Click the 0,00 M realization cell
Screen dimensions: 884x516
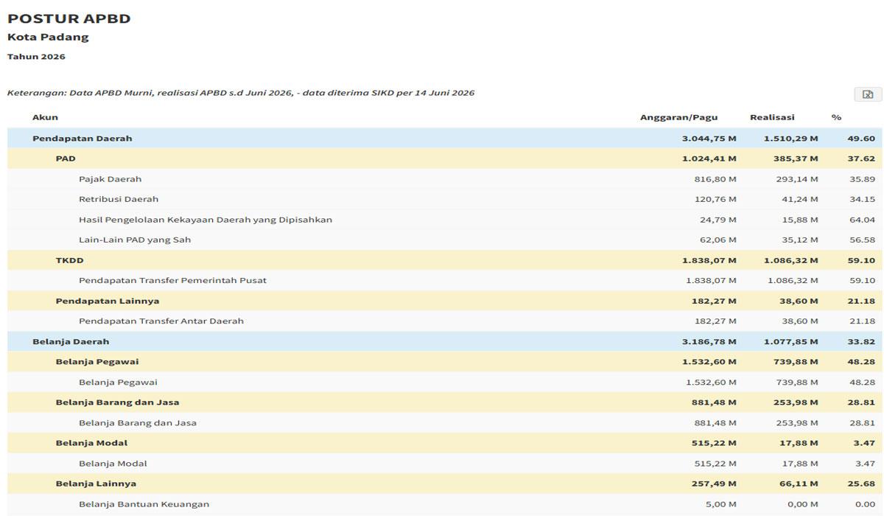coord(803,504)
